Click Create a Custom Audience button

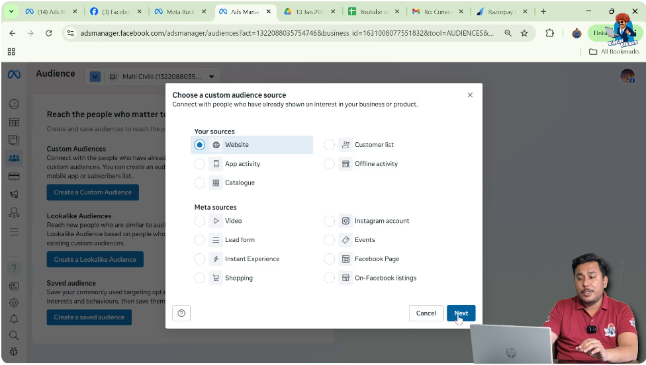pyautogui.click(x=93, y=192)
